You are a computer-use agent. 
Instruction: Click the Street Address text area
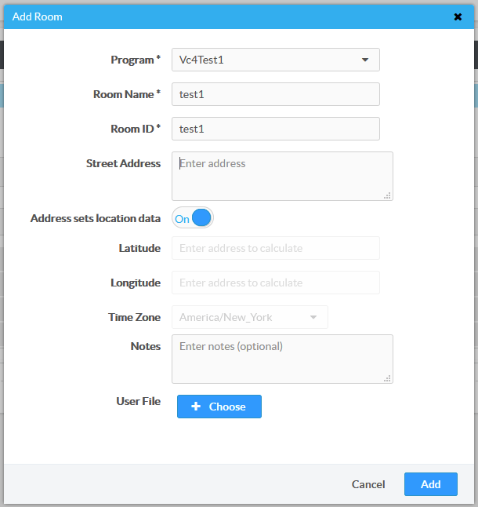281,176
